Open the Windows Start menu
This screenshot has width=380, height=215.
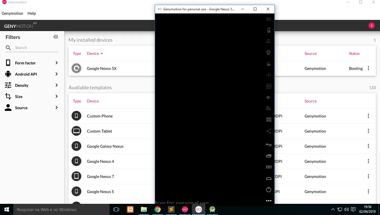pos(7,209)
